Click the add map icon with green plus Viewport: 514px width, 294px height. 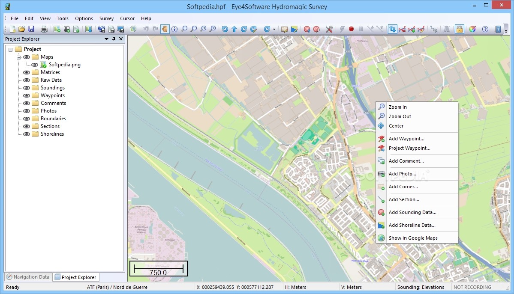coord(57,29)
